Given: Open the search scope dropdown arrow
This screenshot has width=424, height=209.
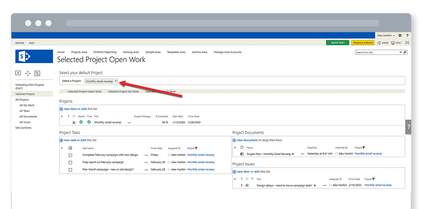Looking at the screenshot, I should (x=401, y=52).
